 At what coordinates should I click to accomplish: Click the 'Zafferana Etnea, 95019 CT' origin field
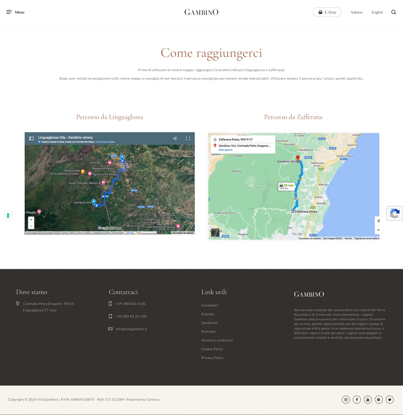[x=235, y=139]
